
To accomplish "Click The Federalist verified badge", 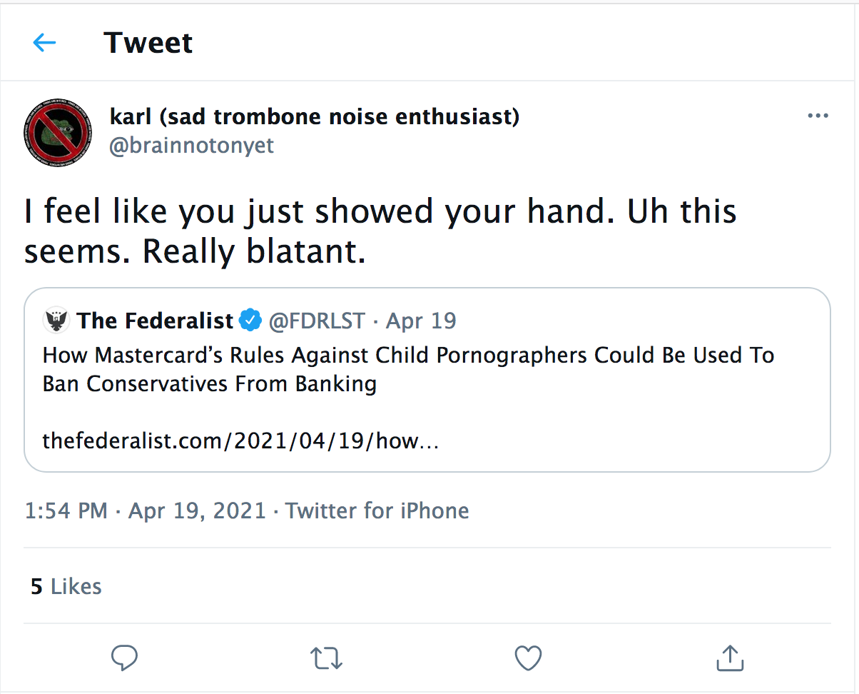I will [x=250, y=321].
